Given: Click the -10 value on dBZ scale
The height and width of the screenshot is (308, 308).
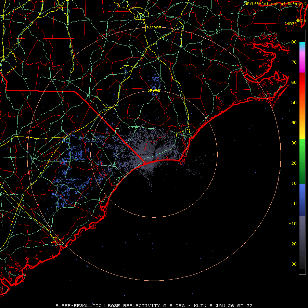Looking at the screenshot, I should click(x=293, y=224).
